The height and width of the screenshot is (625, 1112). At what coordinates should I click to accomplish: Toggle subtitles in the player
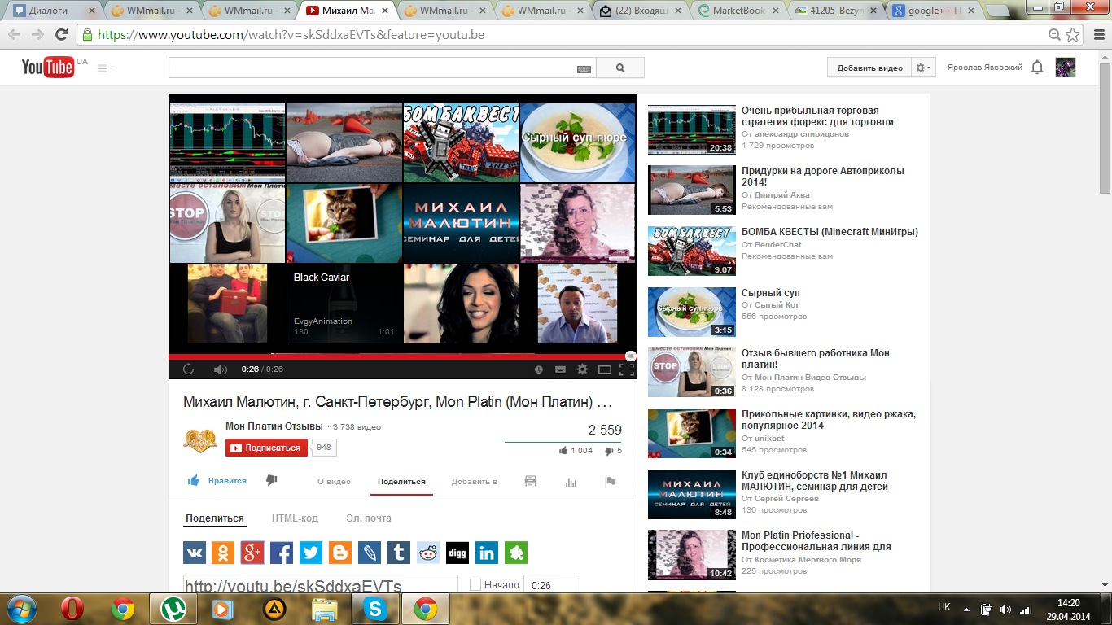tap(560, 369)
